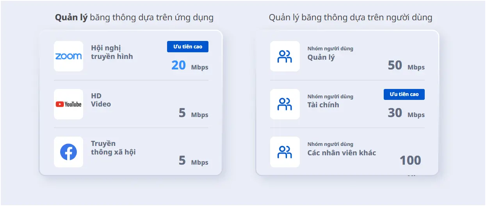Click the user-based bandwidth management heading

coord(351,18)
